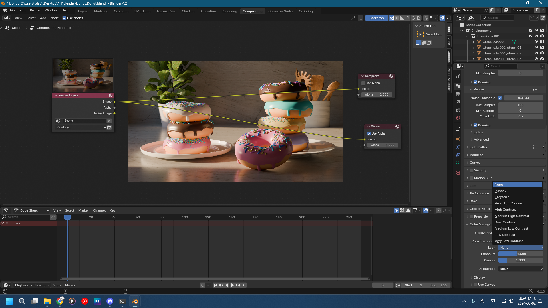This screenshot has height=308, width=548.
Task: Jump to the end frame button
Action: coord(244,285)
